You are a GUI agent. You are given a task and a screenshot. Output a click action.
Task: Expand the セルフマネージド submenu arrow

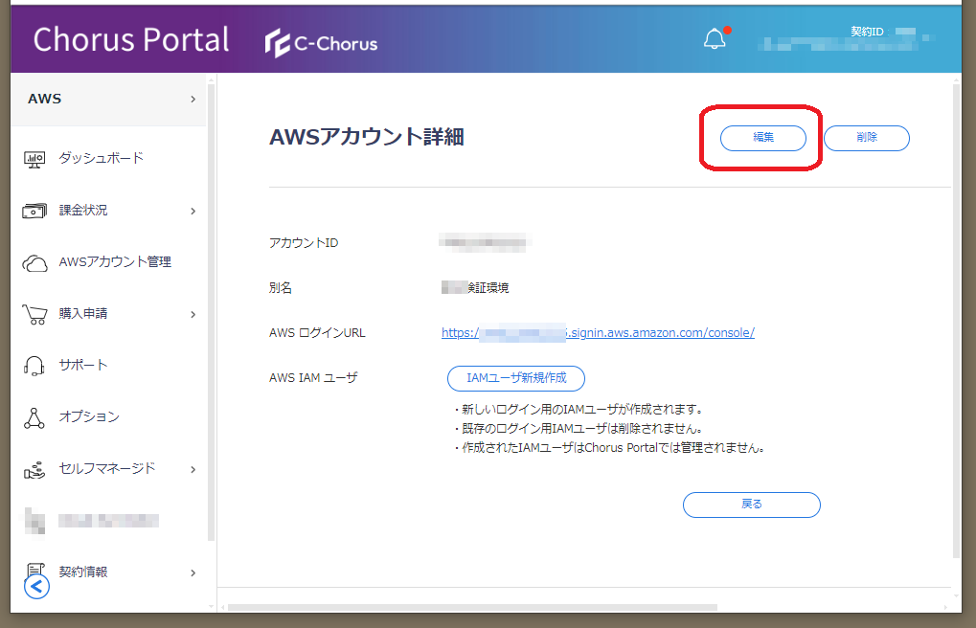[193, 469]
